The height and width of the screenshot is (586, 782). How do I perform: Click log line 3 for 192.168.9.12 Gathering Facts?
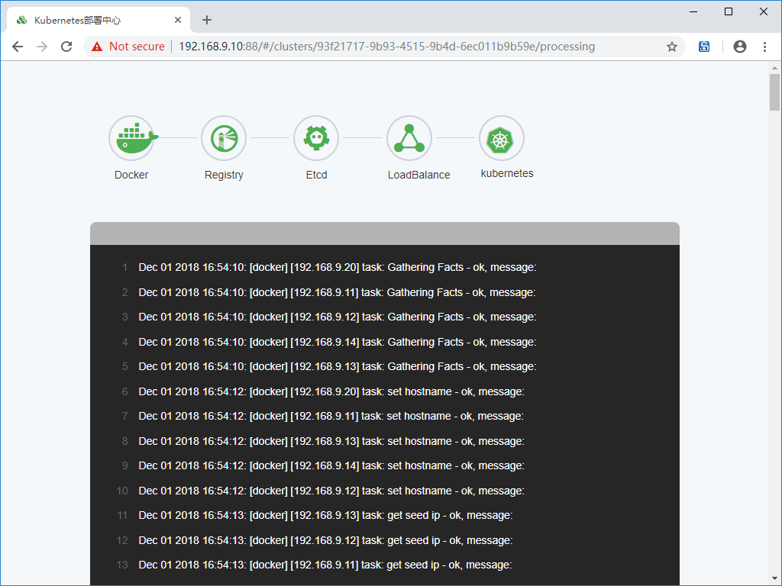coord(337,317)
